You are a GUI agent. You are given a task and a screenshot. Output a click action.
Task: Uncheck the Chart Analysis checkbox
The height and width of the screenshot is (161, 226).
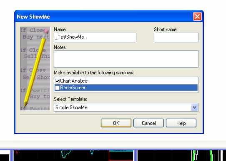pos(57,81)
